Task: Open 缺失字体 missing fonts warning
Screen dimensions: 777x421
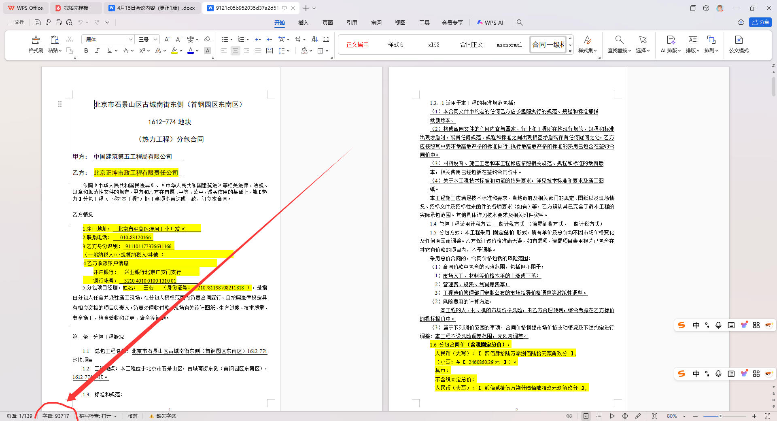Action: (163, 416)
